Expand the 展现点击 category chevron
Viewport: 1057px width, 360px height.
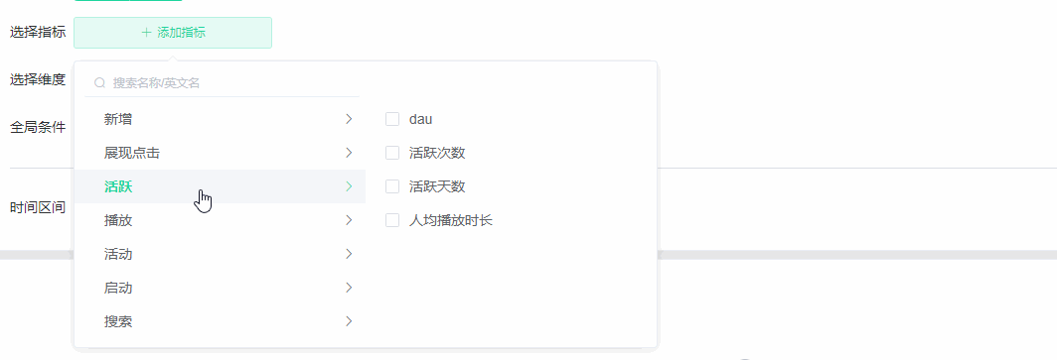349,153
